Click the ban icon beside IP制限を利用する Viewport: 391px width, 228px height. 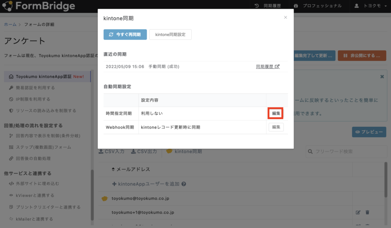11,99
